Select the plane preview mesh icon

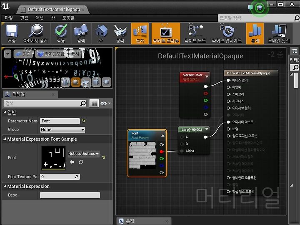click(x=86, y=82)
